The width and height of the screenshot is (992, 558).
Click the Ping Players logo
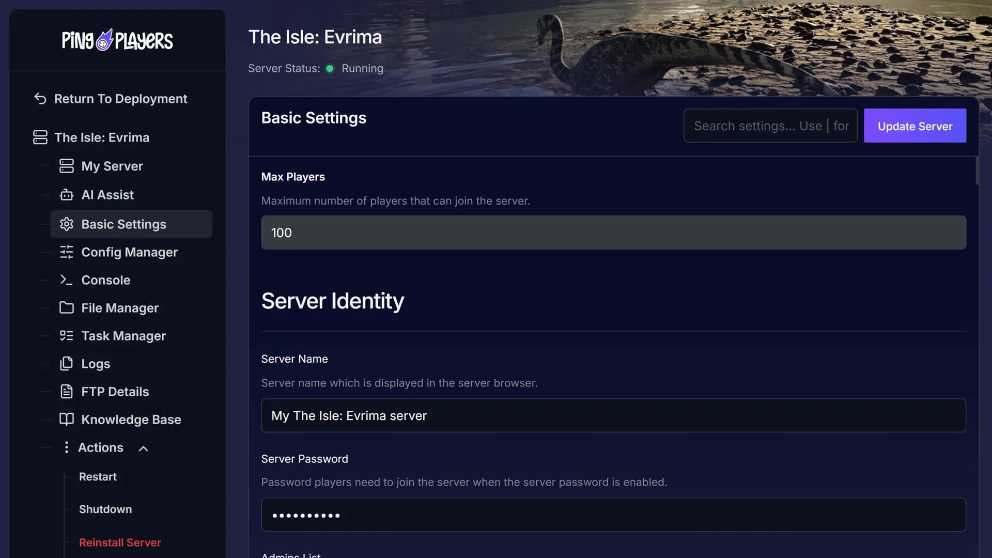tap(117, 40)
